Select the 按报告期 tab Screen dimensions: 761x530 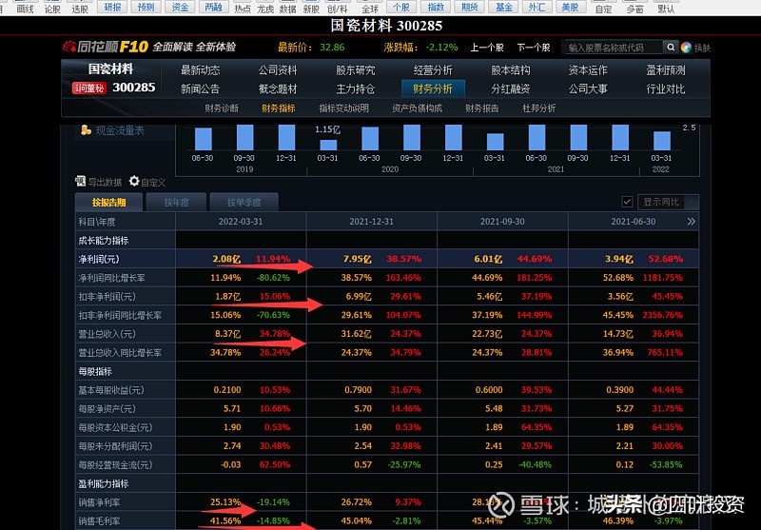pos(108,203)
